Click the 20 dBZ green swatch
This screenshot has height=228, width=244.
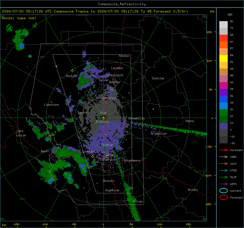(x=223, y=113)
